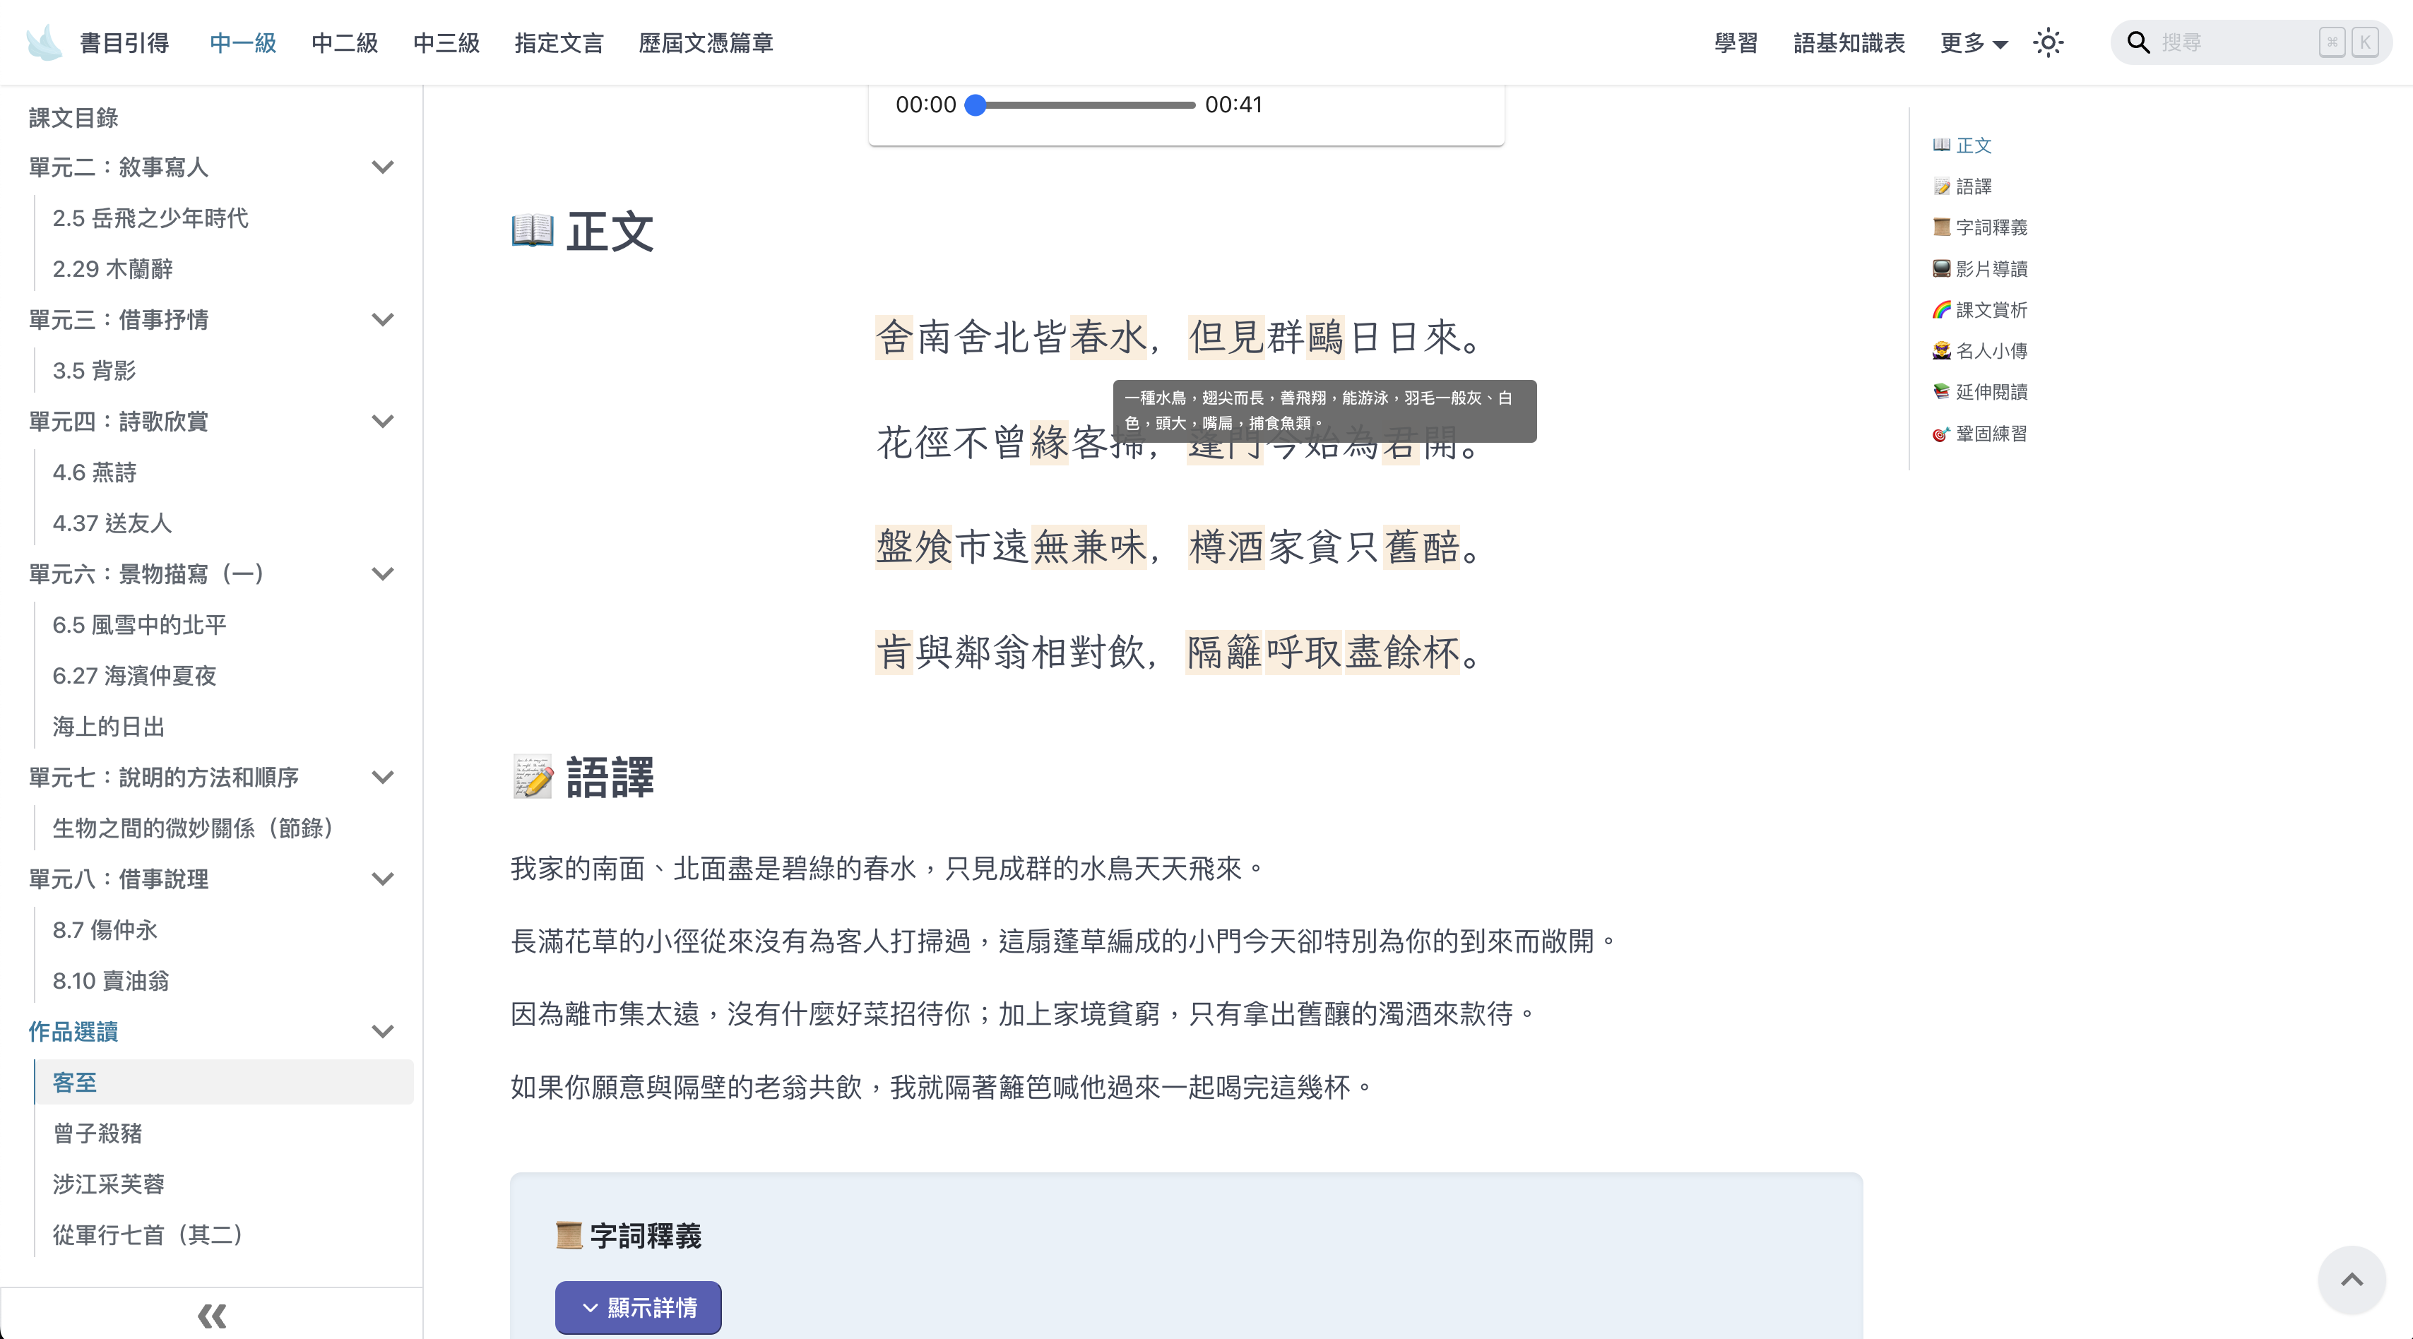Click the book icon beside 正文 heading
Viewport: 2413px width, 1339px height.
(532, 231)
